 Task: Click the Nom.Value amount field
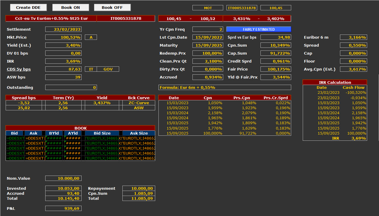(x=63, y=179)
